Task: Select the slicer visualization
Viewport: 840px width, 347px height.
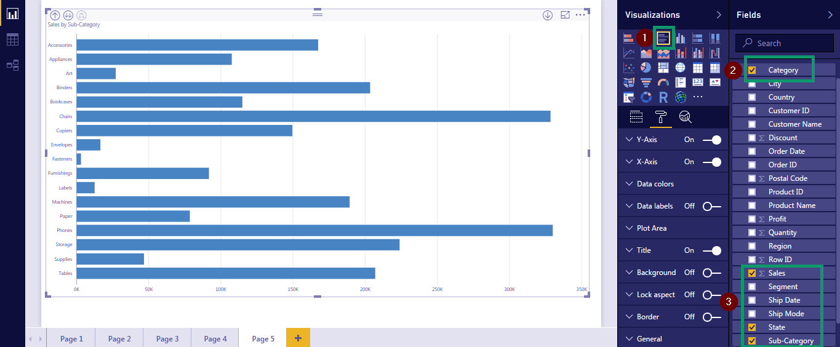Action: click(629, 97)
